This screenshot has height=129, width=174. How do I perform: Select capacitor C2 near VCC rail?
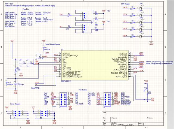(21, 63)
